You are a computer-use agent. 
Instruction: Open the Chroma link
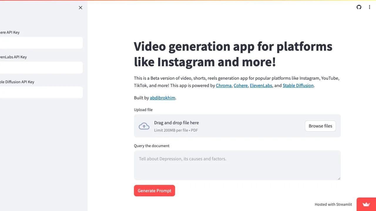(x=224, y=86)
